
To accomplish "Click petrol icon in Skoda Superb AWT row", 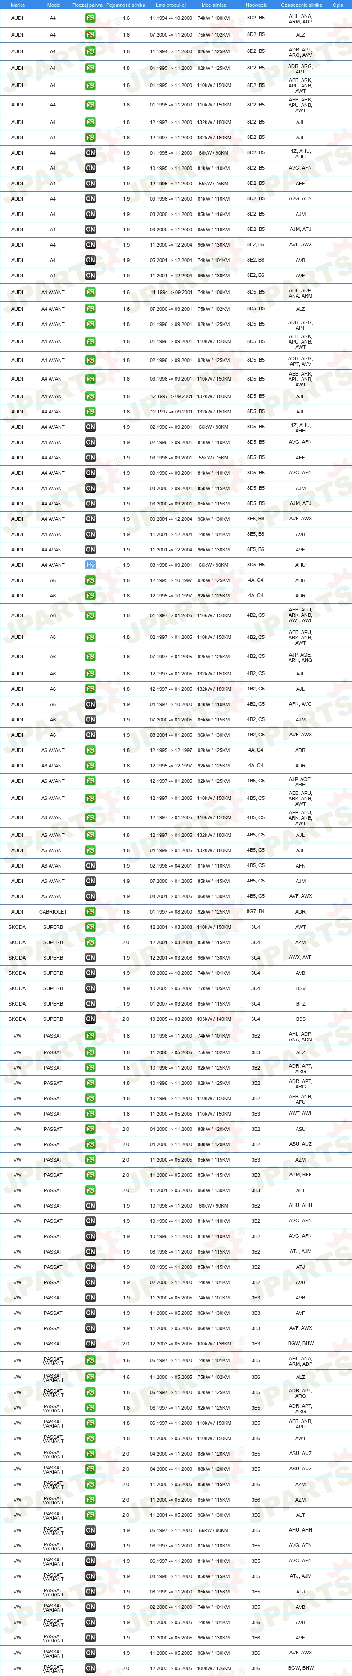I will (x=90, y=927).
